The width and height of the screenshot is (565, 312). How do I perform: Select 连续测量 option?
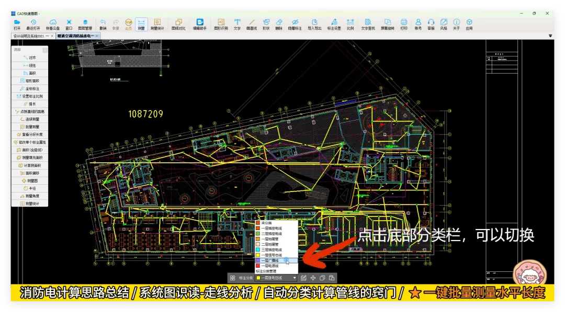(29, 119)
